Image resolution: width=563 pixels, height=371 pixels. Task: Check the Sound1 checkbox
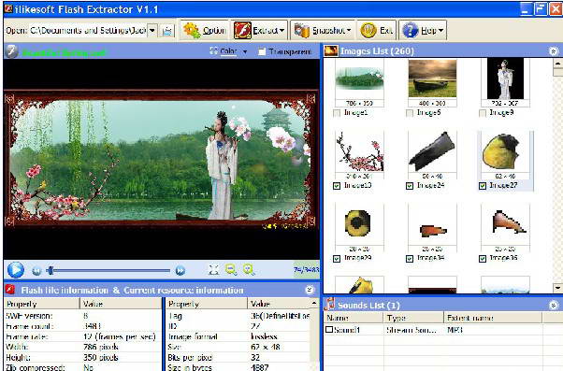[329, 329]
